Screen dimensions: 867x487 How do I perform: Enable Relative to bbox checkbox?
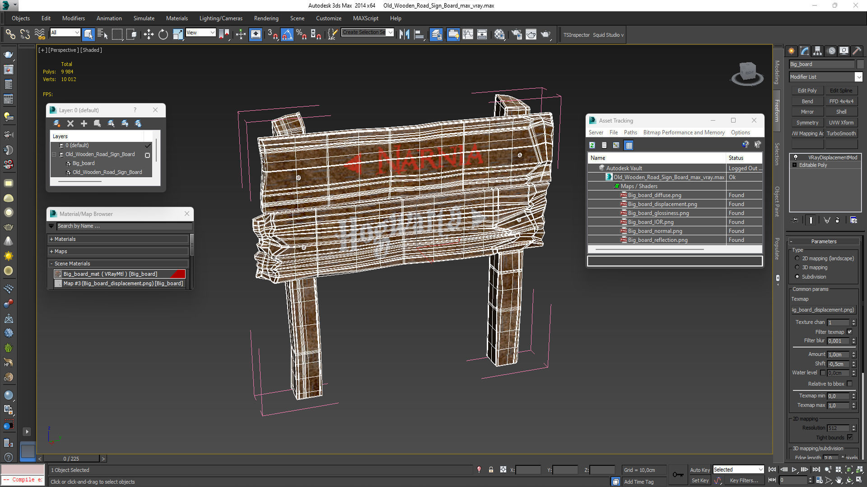point(849,384)
